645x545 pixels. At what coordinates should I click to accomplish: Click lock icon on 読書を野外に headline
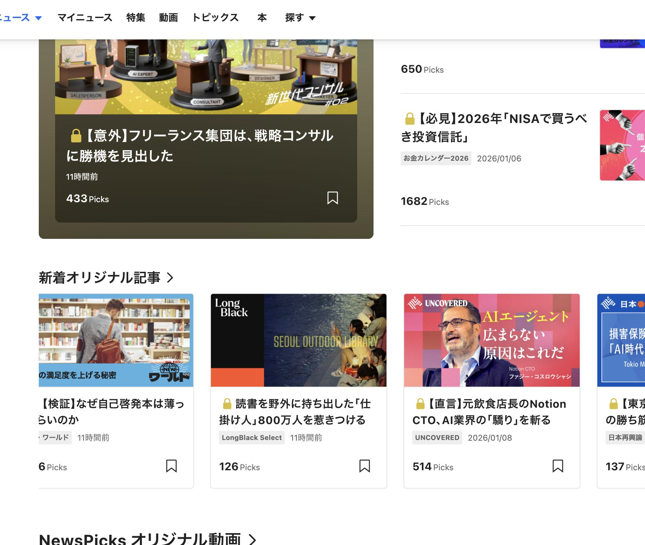click(227, 404)
